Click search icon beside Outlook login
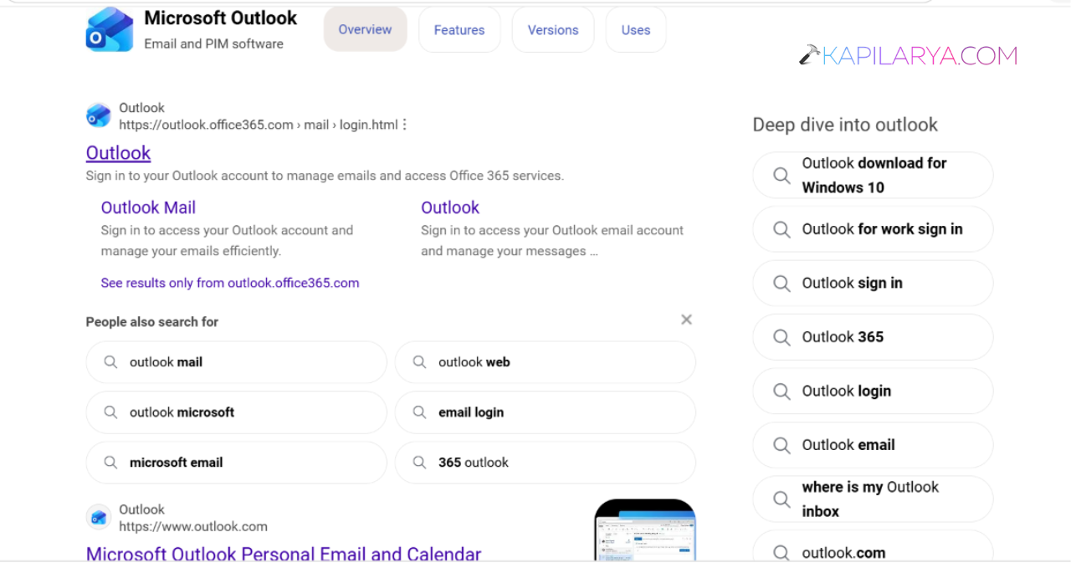Screen dimensions: 1071x563 (x=781, y=392)
